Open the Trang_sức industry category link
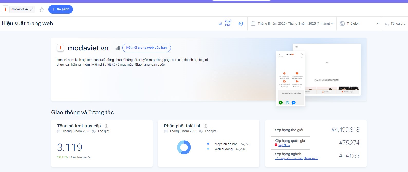 296,158
